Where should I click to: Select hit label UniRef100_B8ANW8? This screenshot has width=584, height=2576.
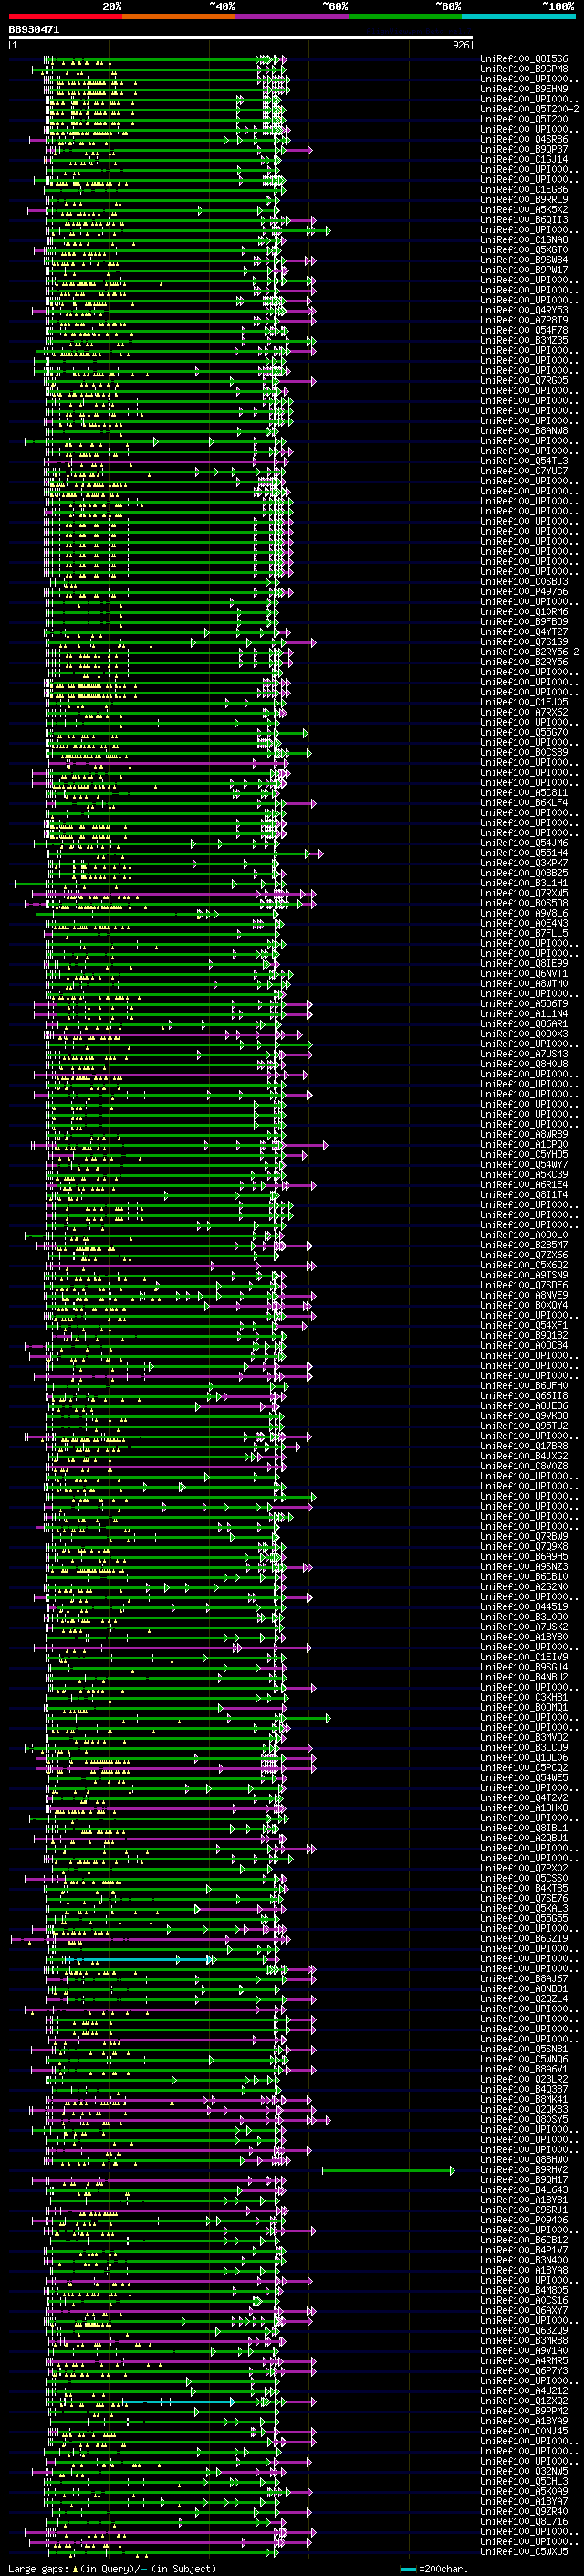coord(524,431)
